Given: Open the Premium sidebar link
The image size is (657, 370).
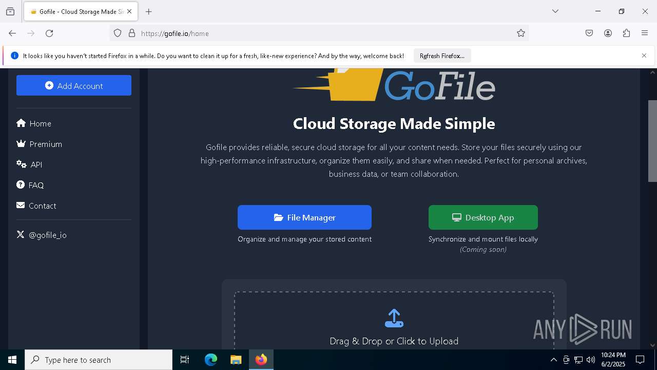Looking at the screenshot, I should pyautogui.click(x=40, y=144).
